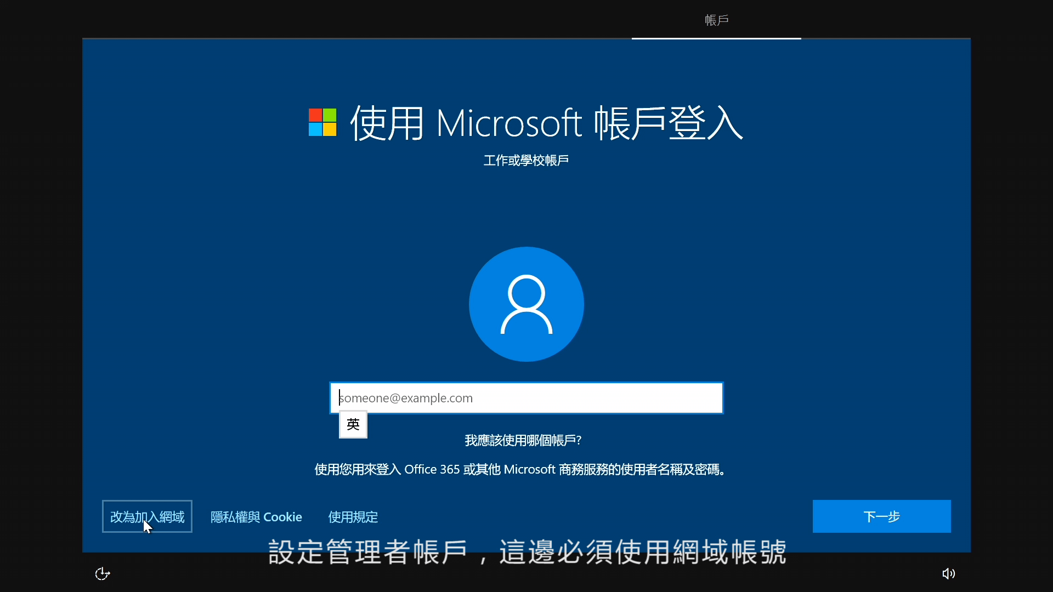Select the 帳戶 tab at top
The height and width of the screenshot is (592, 1053).
pos(716,20)
